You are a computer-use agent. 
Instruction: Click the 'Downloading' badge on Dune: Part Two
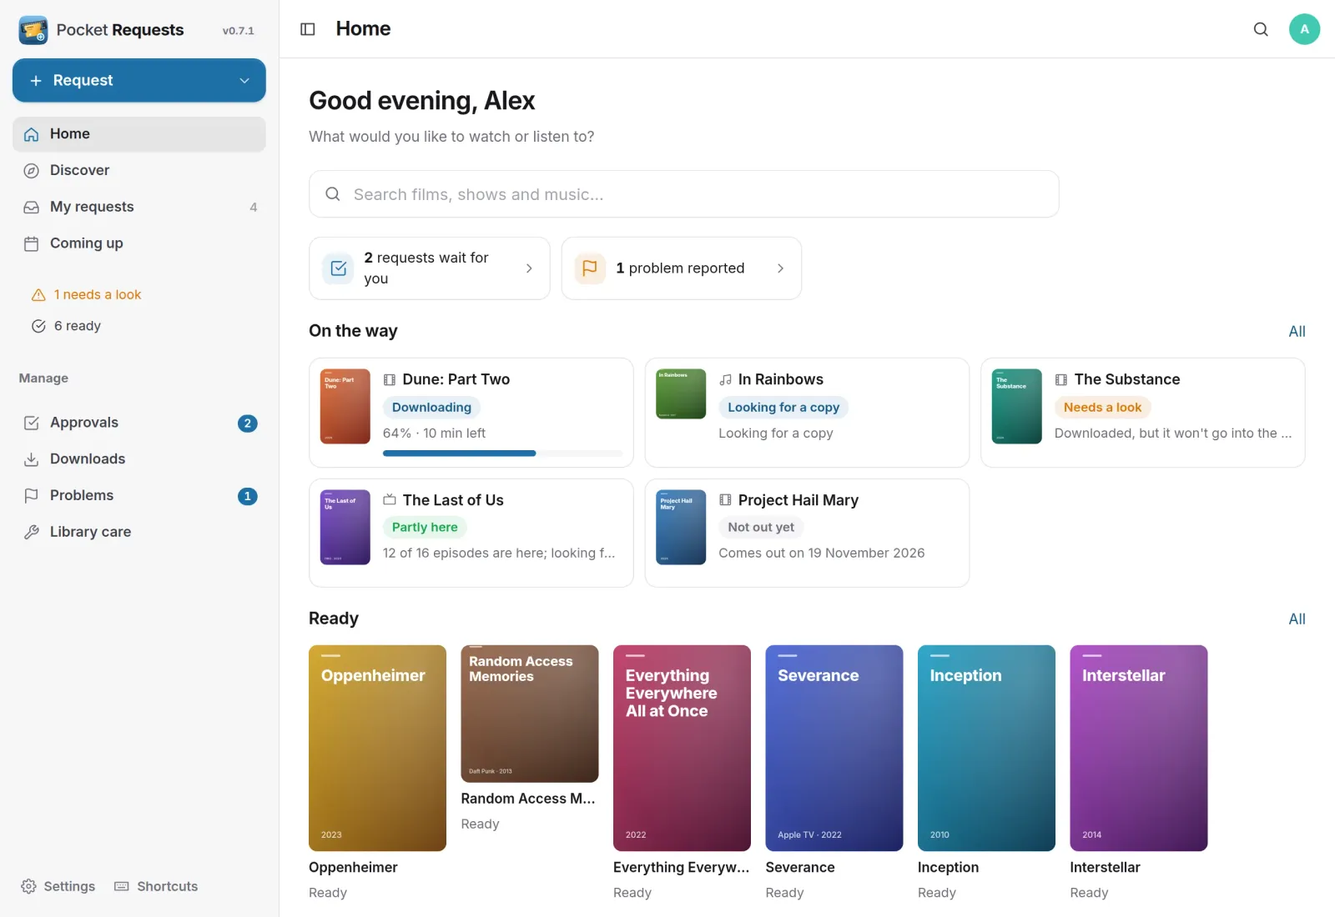click(x=431, y=408)
